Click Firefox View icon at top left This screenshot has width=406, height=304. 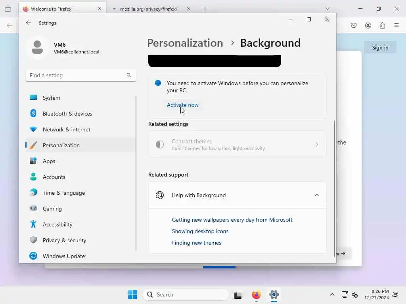click(x=8, y=9)
